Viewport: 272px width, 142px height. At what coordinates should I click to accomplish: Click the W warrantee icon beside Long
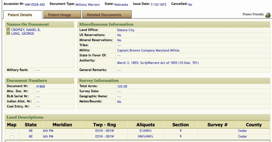tap(8, 33)
